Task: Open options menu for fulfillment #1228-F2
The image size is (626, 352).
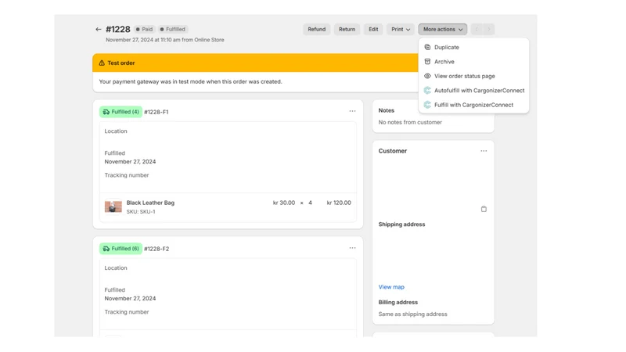Action: [x=352, y=248]
